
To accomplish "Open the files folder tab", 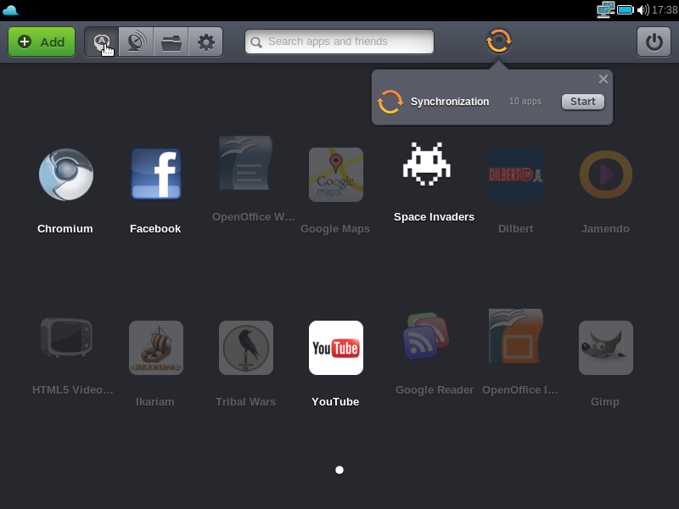I will [171, 42].
